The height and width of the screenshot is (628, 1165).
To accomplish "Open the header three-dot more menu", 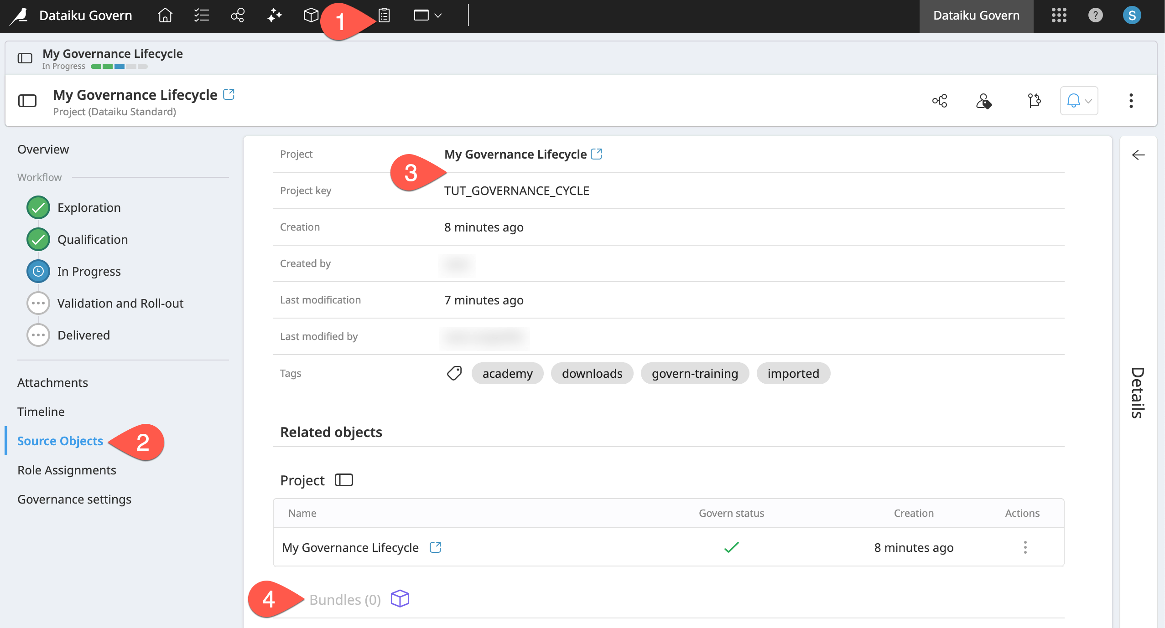I will click(x=1131, y=101).
